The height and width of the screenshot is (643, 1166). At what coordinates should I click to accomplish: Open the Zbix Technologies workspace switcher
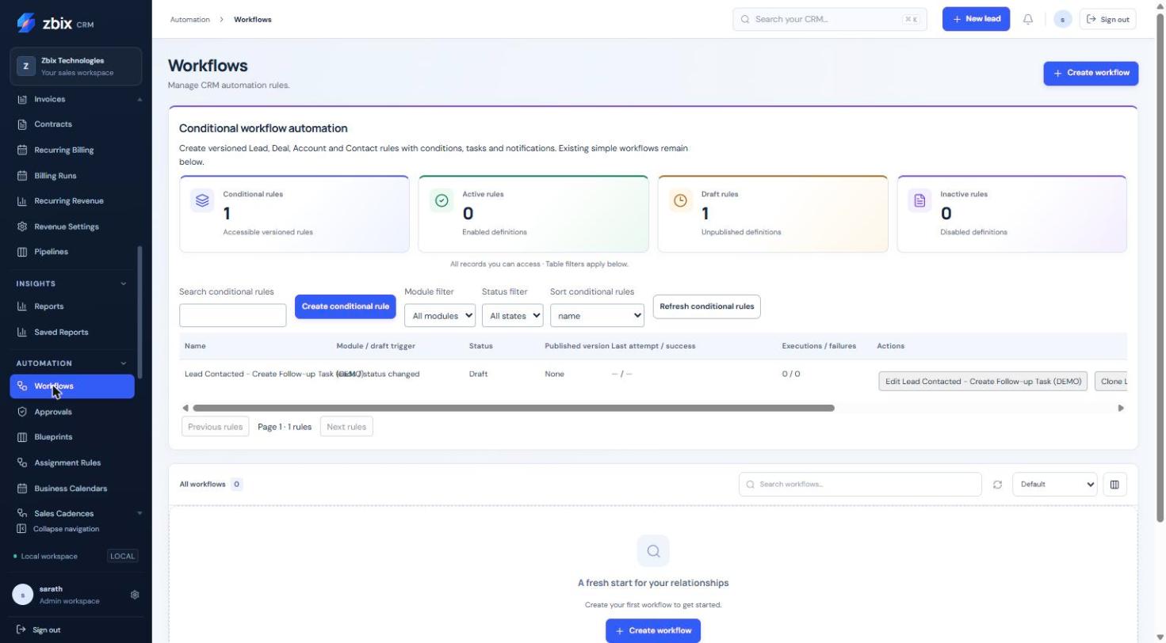pyautogui.click(x=76, y=67)
